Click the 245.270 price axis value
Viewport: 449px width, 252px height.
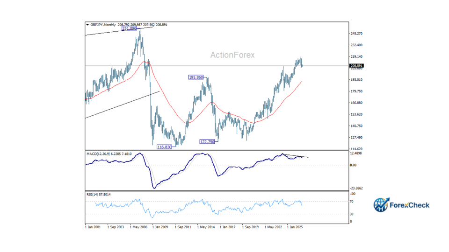(356, 34)
